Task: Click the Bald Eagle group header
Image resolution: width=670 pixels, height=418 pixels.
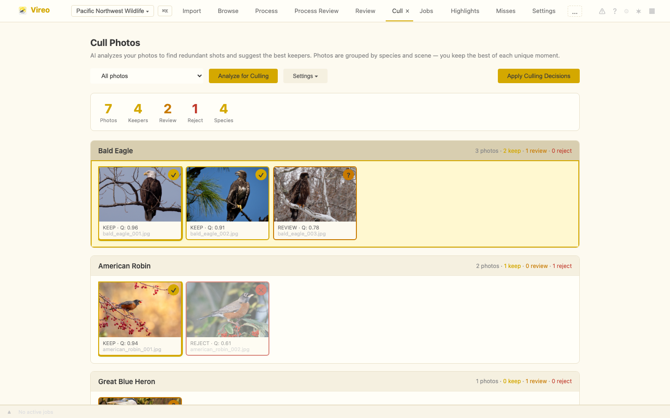Action: (x=335, y=151)
